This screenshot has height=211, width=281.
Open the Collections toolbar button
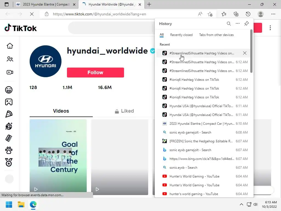(236, 14)
